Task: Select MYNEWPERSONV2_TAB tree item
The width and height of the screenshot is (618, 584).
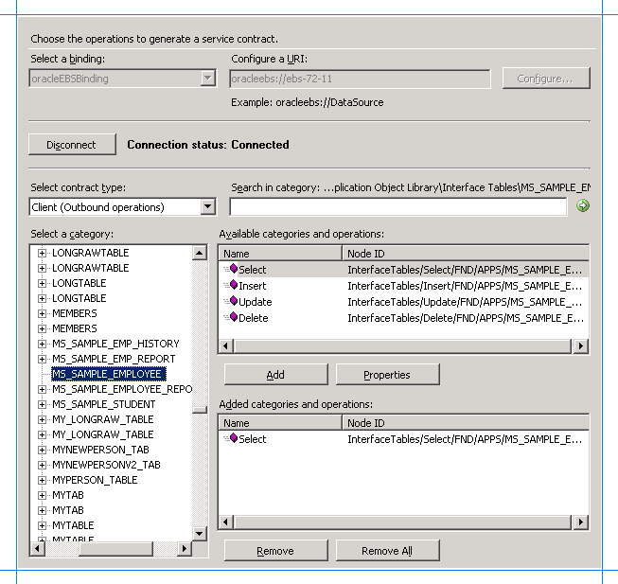Action: (x=106, y=465)
